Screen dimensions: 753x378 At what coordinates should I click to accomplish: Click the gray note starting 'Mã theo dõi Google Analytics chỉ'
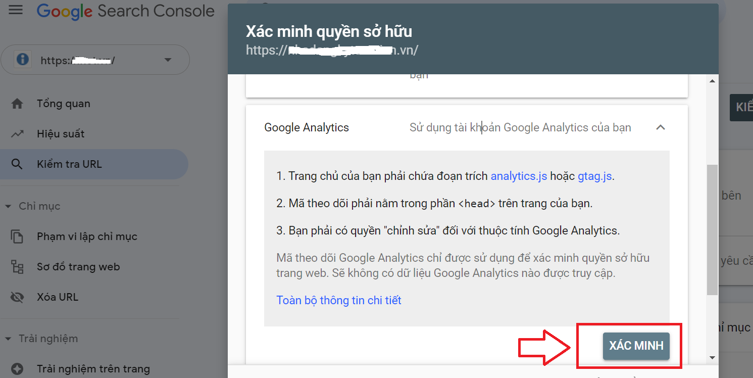tap(463, 266)
